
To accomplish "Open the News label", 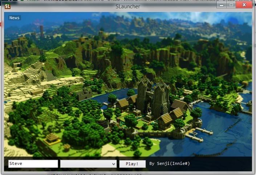I will pyautogui.click(x=15, y=18).
